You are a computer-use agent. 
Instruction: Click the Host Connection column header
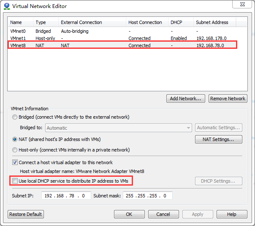point(147,22)
